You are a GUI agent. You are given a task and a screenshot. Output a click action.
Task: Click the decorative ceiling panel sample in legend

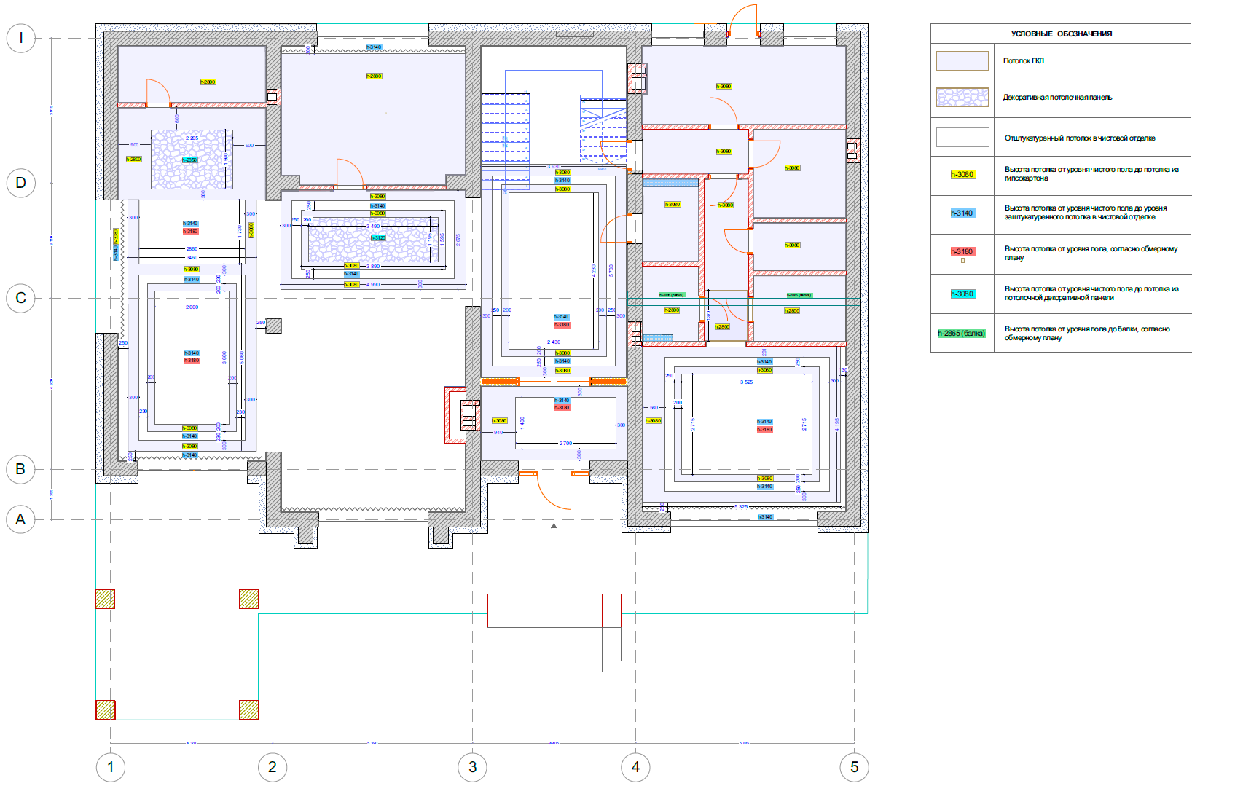(x=962, y=98)
